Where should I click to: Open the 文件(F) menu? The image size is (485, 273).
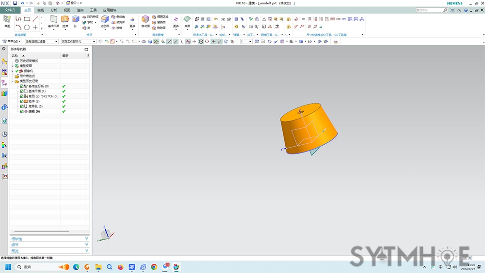click(10, 10)
